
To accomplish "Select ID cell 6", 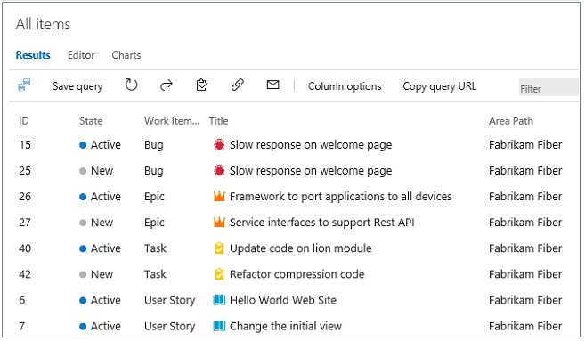I will click(x=22, y=300).
